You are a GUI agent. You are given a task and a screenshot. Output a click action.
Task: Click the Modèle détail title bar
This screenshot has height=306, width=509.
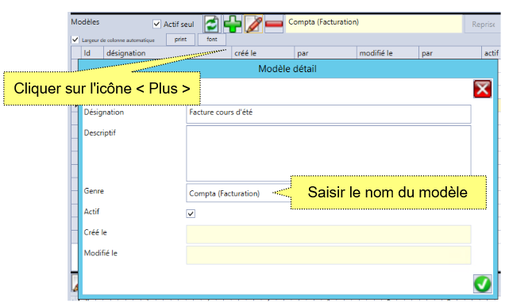pyautogui.click(x=287, y=69)
